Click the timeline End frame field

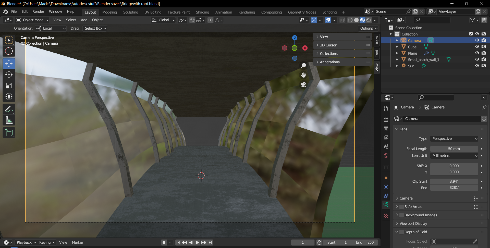[x=365, y=242]
